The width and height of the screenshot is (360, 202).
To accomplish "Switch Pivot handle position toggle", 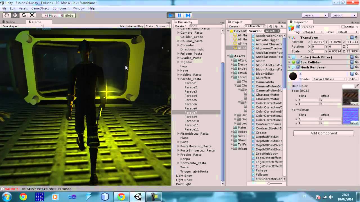I will click(x=51, y=15).
